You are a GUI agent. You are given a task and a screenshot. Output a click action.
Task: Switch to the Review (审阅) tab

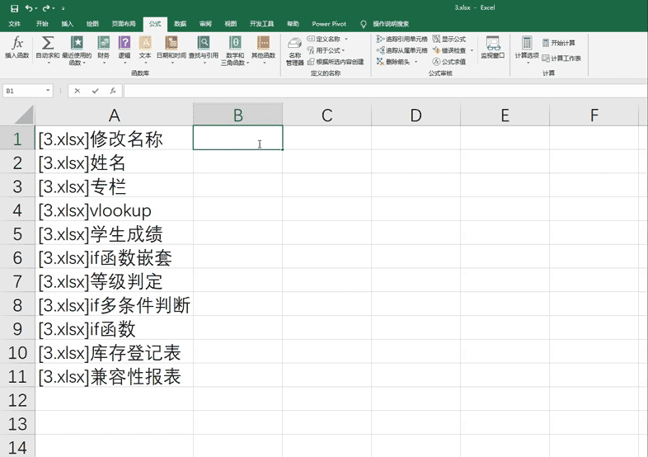(x=205, y=24)
